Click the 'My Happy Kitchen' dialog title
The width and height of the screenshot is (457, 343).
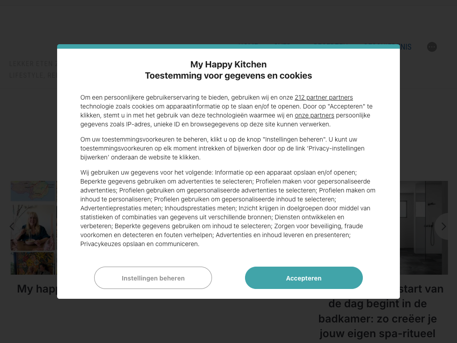[x=228, y=64]
